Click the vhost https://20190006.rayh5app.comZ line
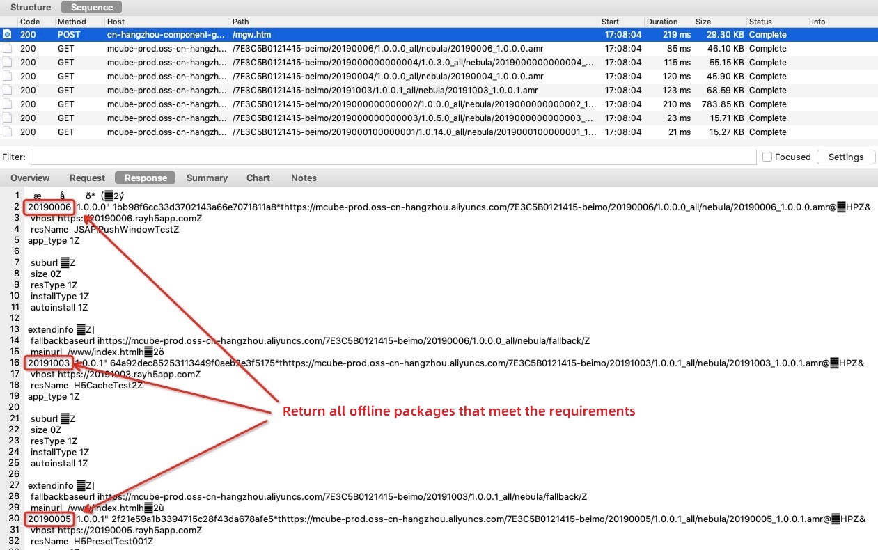The image size is (878, 550). click(116, 218)
